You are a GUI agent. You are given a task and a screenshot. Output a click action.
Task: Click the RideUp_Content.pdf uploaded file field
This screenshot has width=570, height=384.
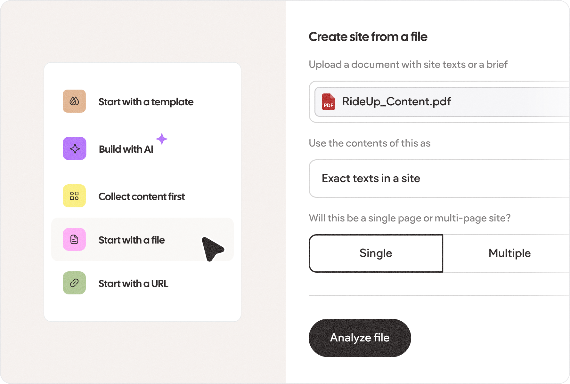(x=442, y=102)
